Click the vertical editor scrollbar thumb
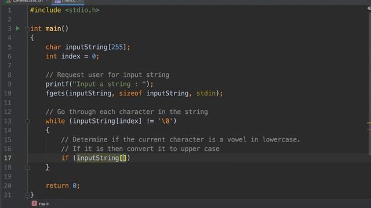Image resolution: width=371 pixels, height=208 pixels. click(370, 84)
